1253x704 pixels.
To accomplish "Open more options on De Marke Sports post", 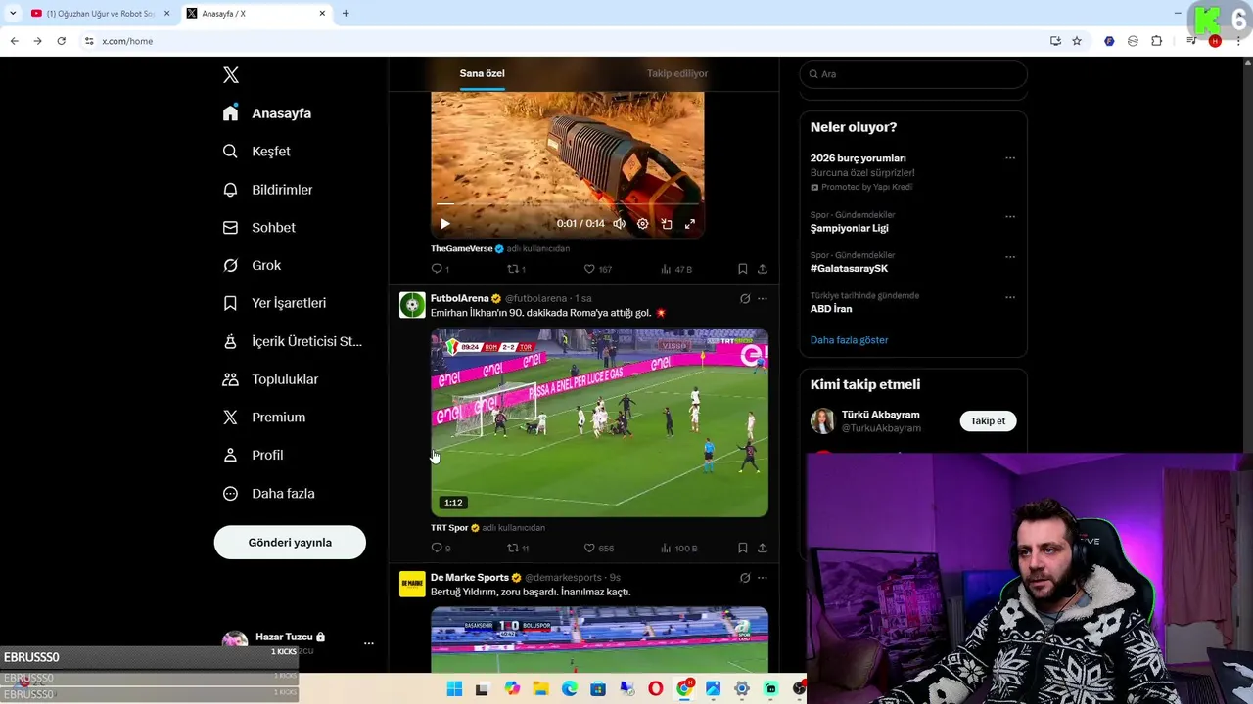I will pos(763,578).
